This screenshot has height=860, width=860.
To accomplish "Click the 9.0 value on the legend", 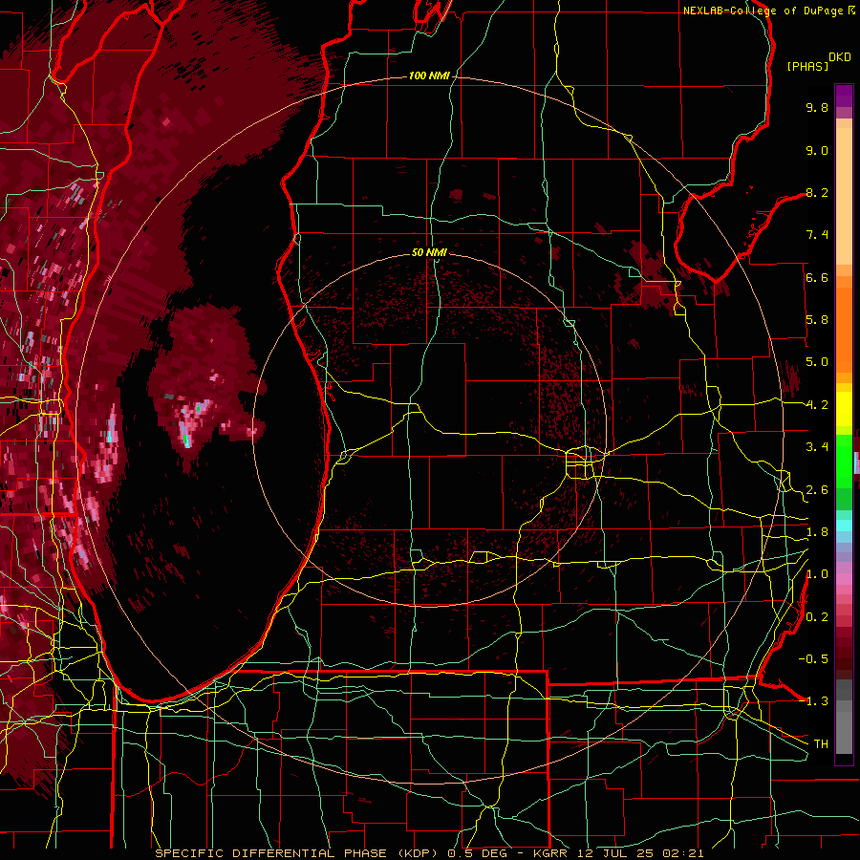I will 817,150.
